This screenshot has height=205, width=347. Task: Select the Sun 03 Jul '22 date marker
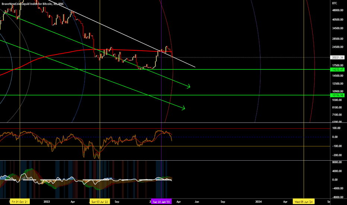[x=100, y=202]
